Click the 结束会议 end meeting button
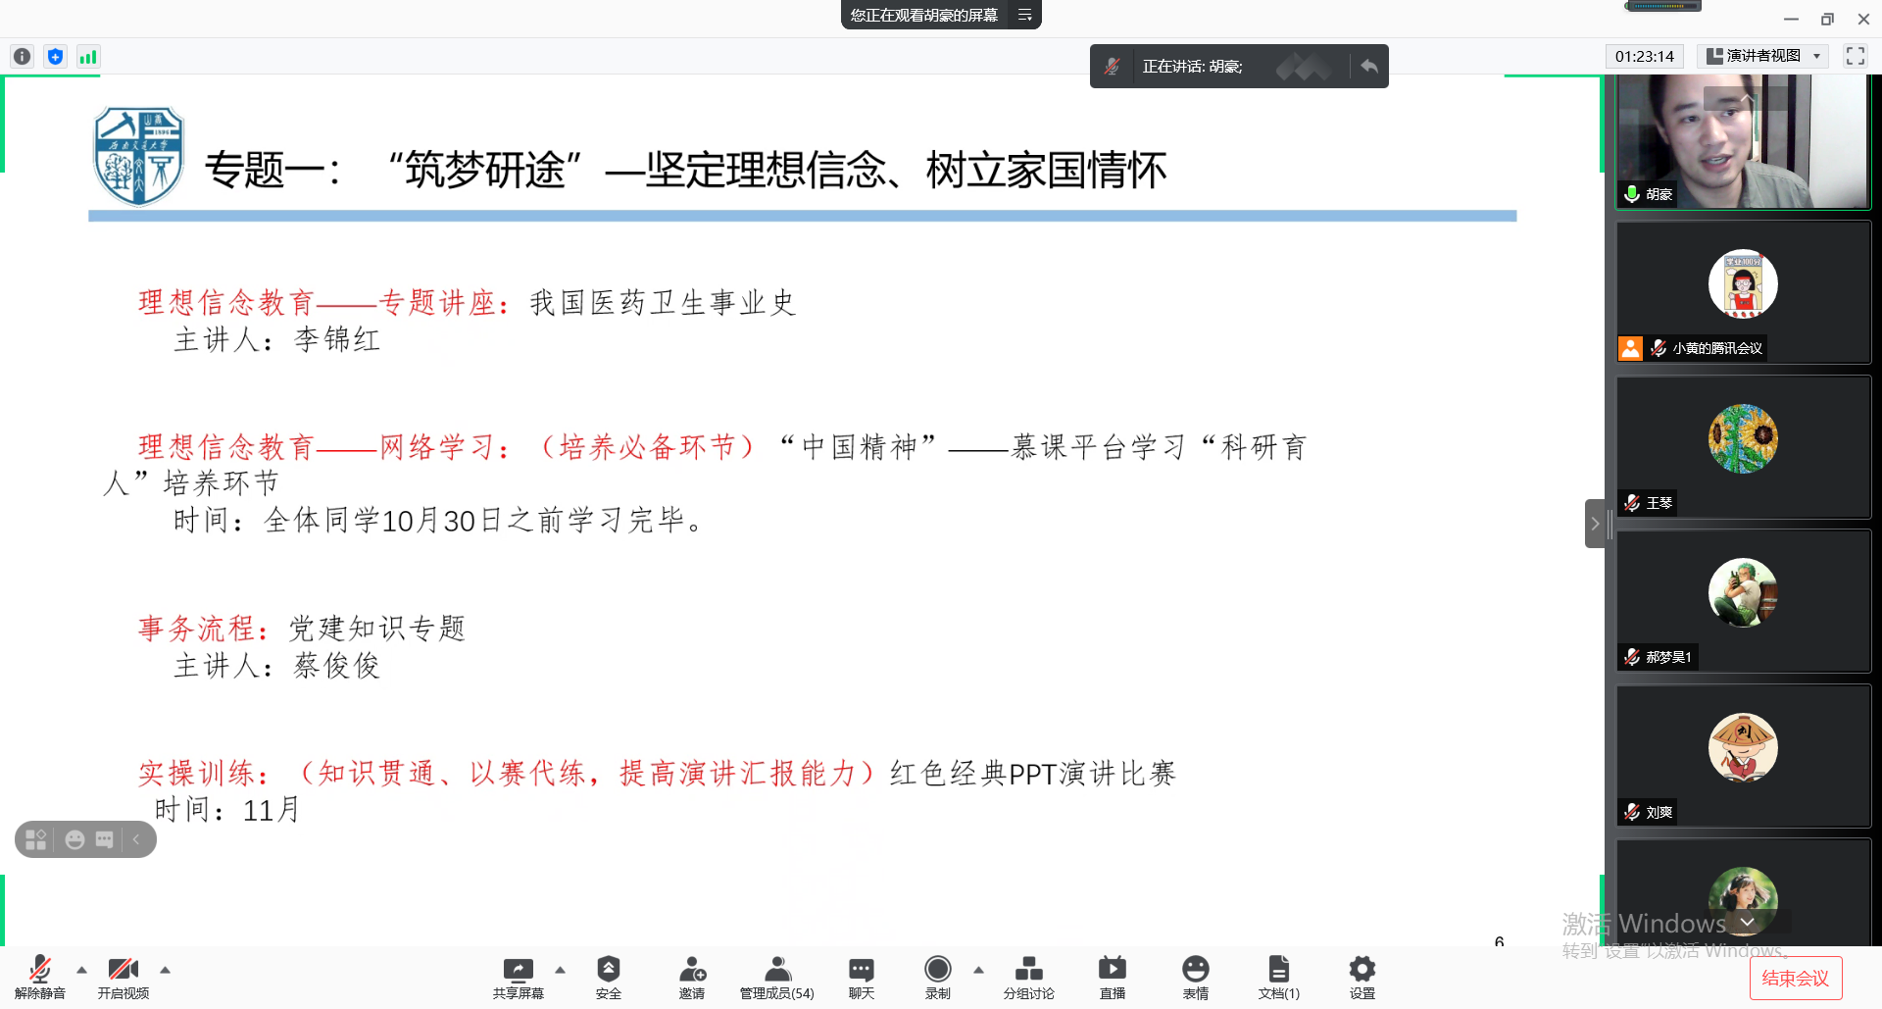The image size is (1882, 1009). coord(1795,978)
